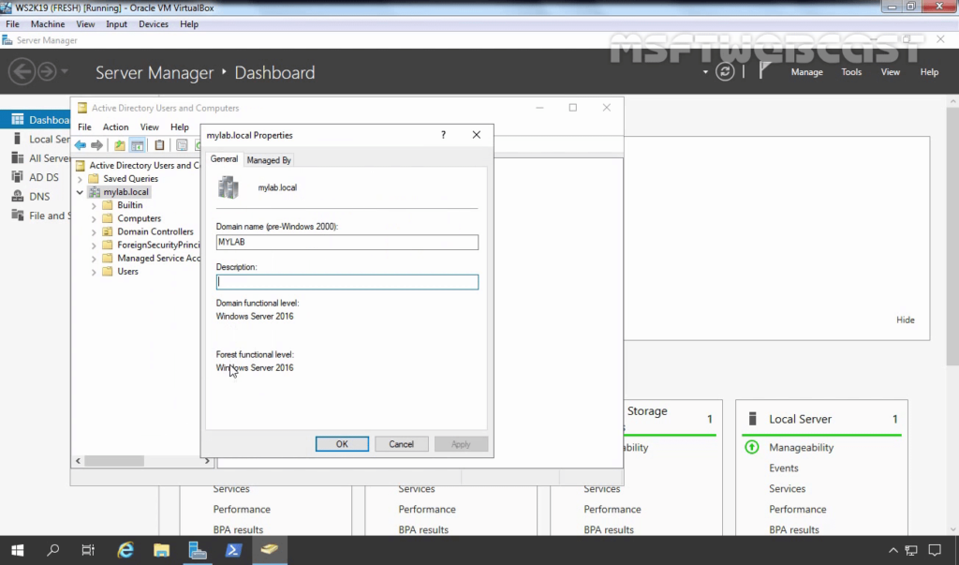
Task: Toggle the Show/Hide Console Tree icon
Action: [137, 145]
